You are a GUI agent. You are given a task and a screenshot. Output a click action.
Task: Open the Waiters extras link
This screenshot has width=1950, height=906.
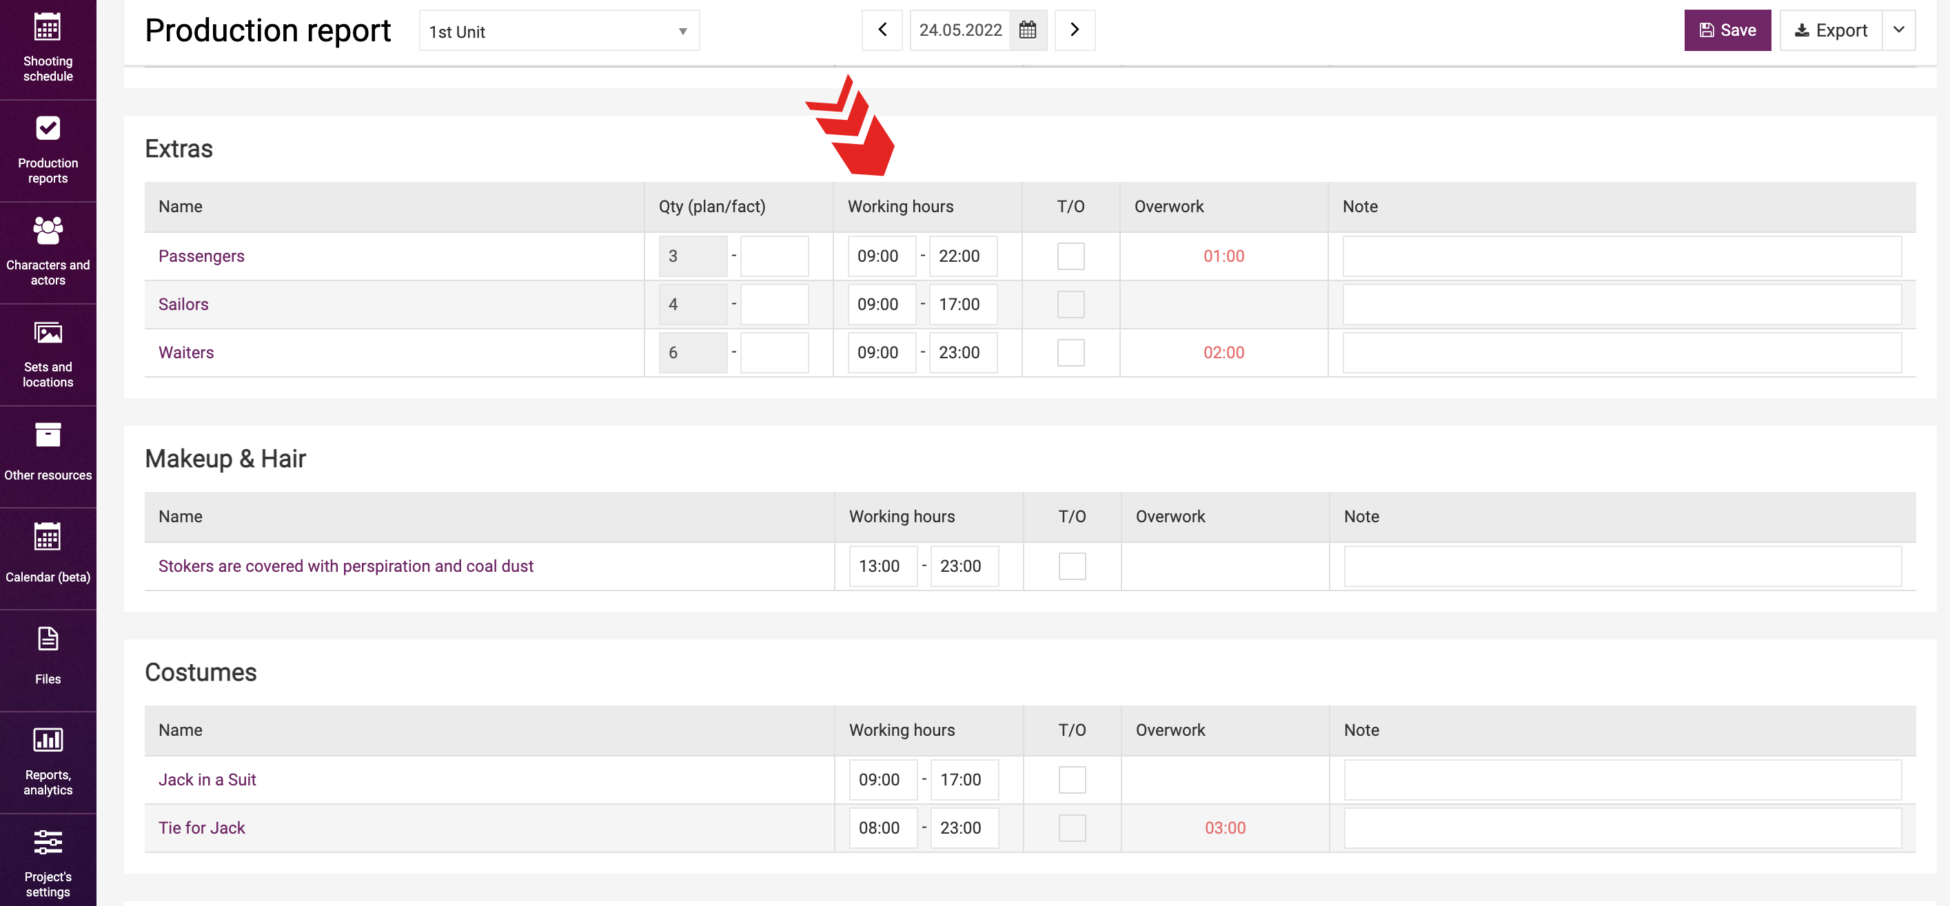186,353
